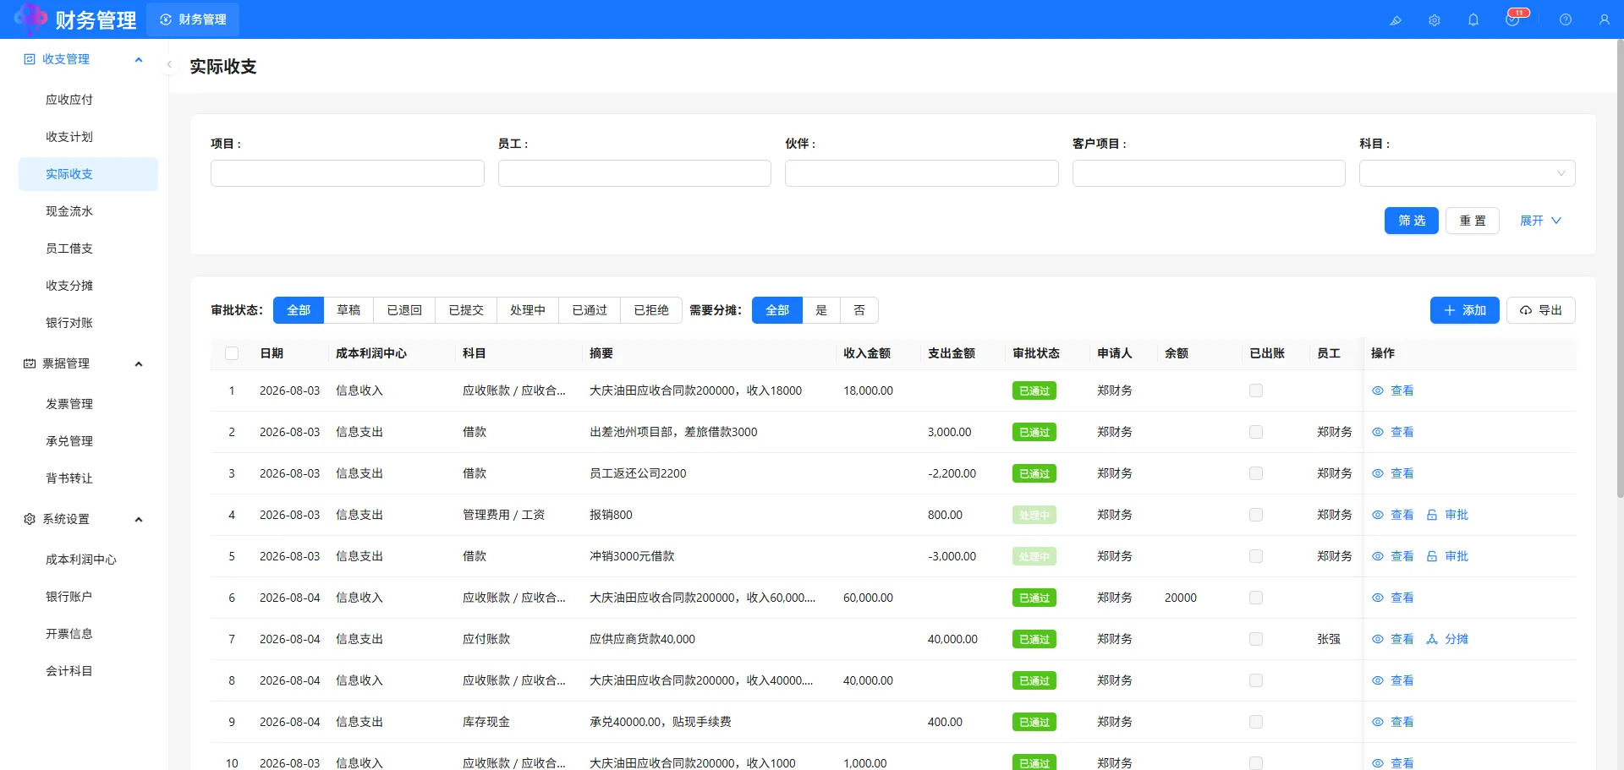Open 会计科目 in sidebar
This screenshot has width=1624, height=770.
tap(88, 671)
